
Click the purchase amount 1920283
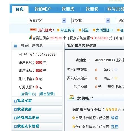pos(101,38)
